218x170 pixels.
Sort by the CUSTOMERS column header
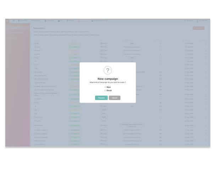click(x=157, y=40)
